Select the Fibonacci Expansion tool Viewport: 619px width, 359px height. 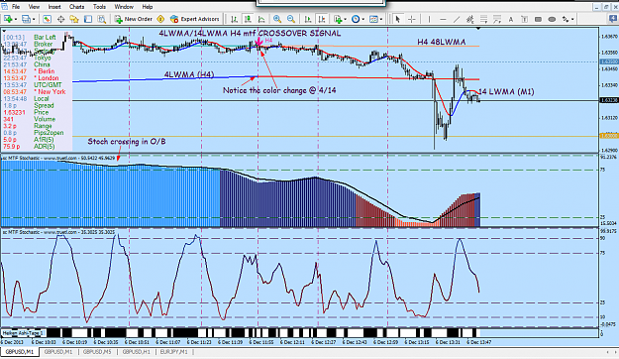(497, 19)
